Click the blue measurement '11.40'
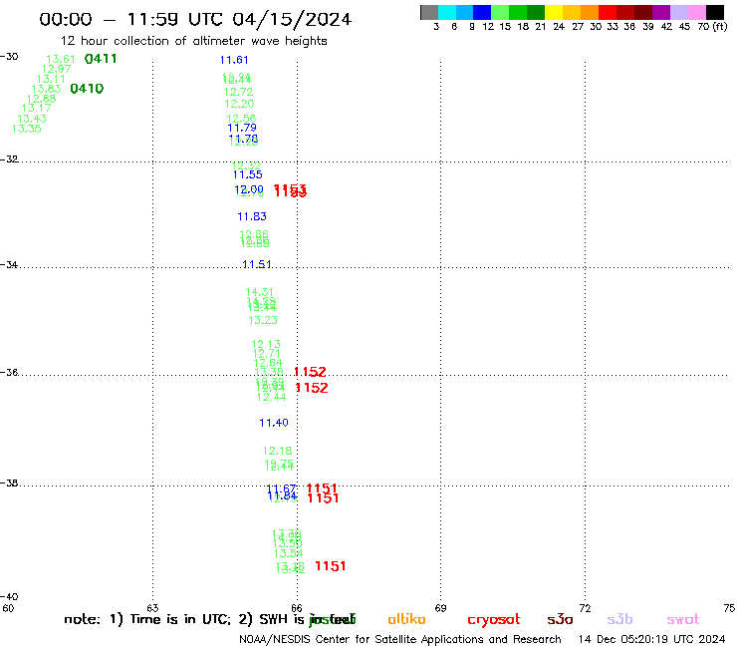 click(274, 423)
